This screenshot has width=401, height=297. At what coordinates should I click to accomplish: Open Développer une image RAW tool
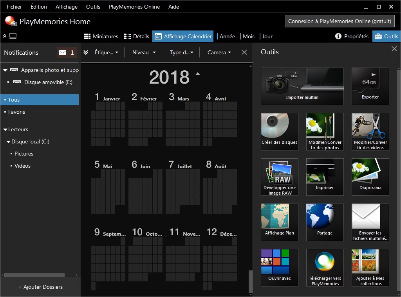coord(280,177)
